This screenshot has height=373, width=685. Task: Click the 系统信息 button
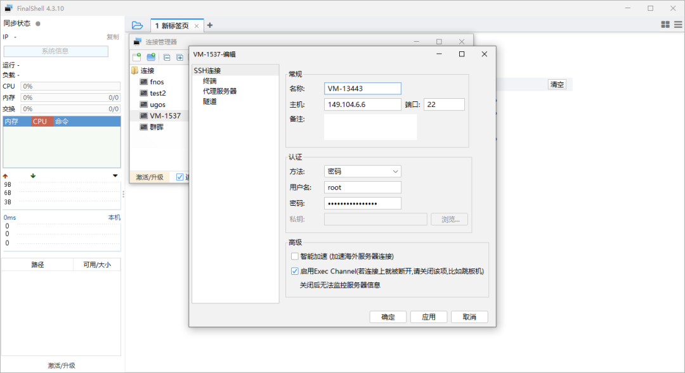55,51
